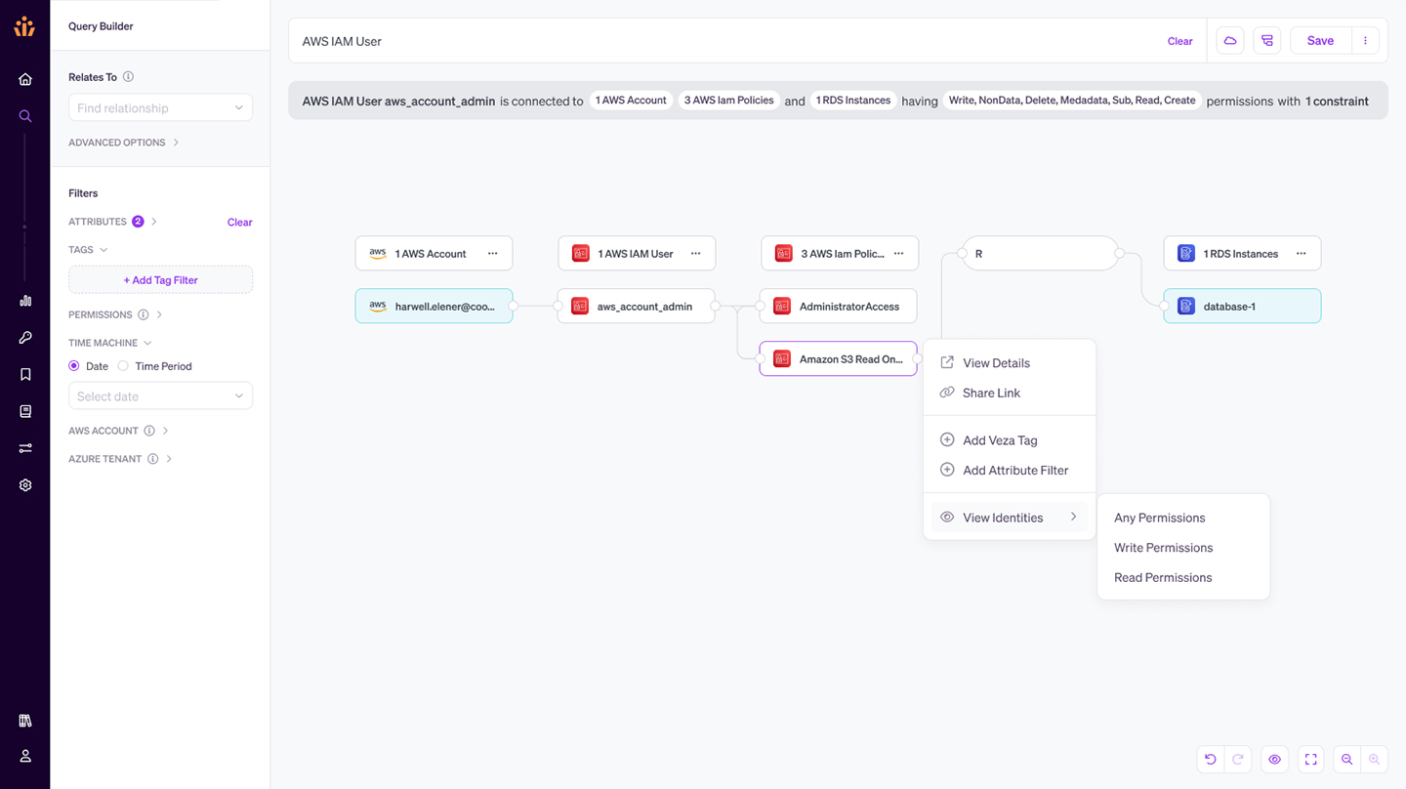Image resolution: width=1406 pixels, height=789 pixels.
Task: Choose Share Link in context menu
Action: pyautogui.click(x=1010, y=393)
